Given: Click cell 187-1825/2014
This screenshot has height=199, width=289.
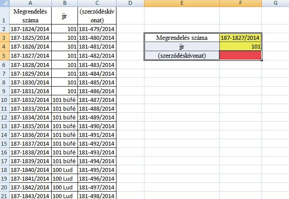Looking at the screenshot, I should click(30, 38).
